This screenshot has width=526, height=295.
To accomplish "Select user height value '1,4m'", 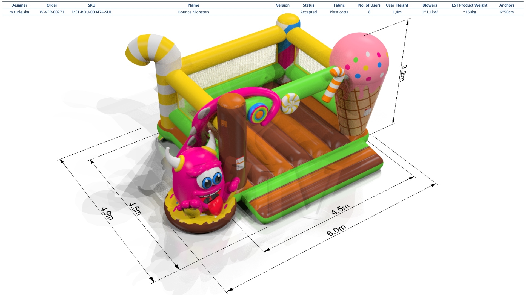I will (x=397, y=12).
